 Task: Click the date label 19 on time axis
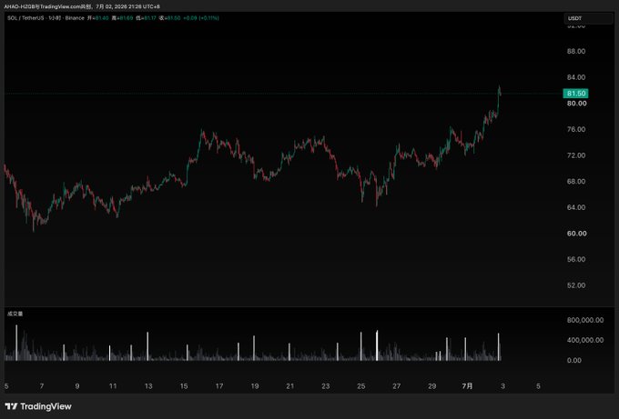click(x=255, y=386)
